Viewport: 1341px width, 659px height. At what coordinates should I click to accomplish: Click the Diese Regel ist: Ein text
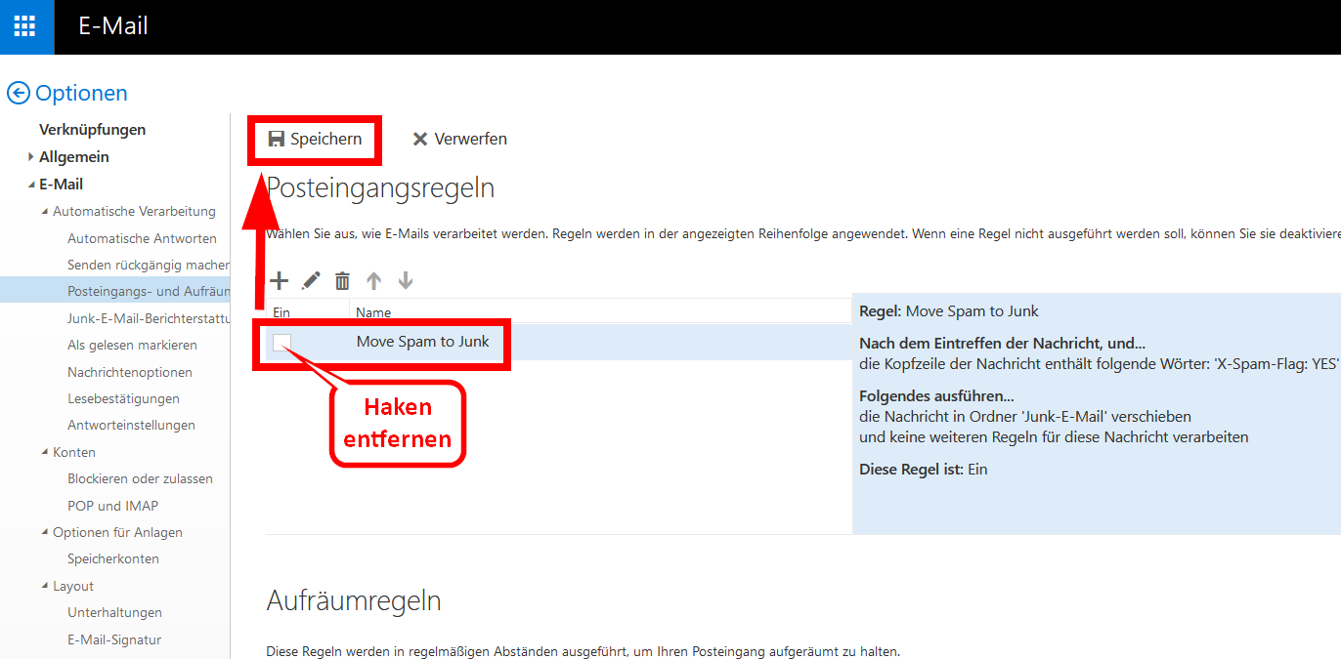point(924,469)
